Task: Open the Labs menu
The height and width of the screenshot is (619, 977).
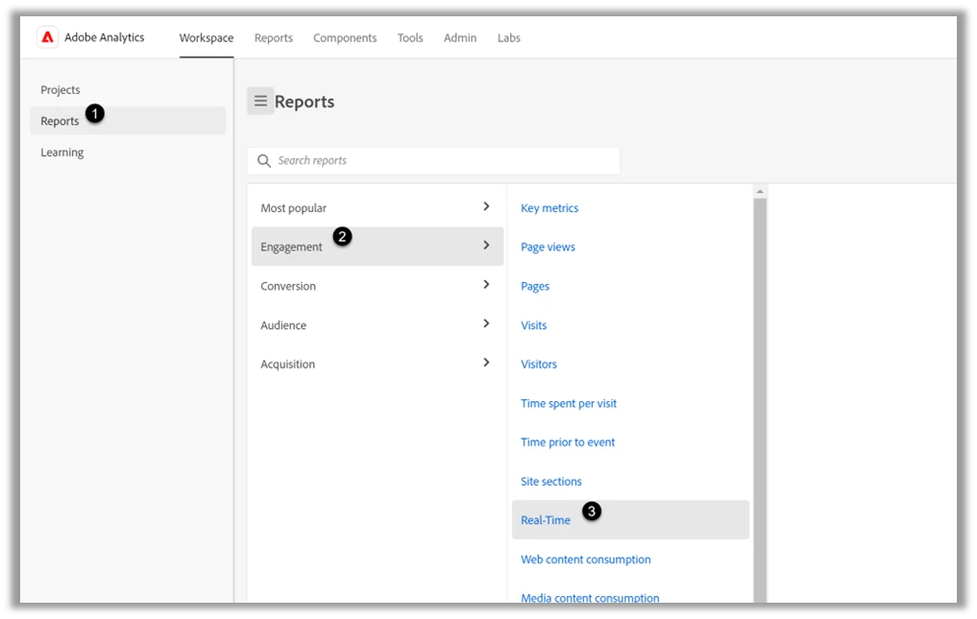Action: tap(508, 38)
